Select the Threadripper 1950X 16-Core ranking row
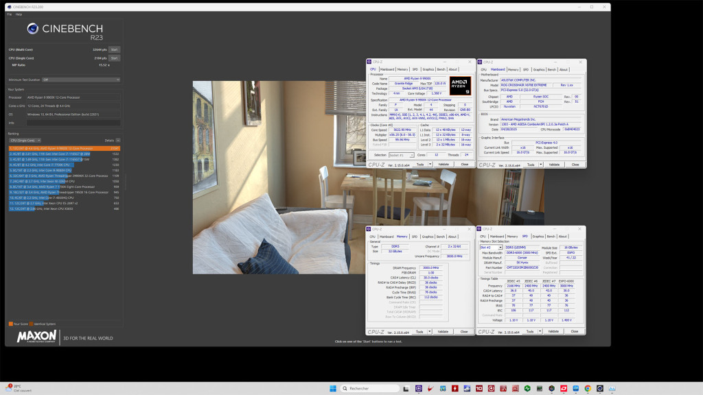Viewport: 703px width, 395px height. (x=64, y=192)
